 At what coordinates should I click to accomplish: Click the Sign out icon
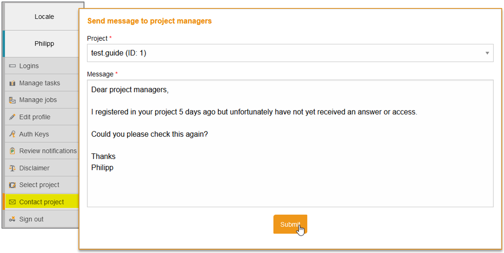click(12, 219)
